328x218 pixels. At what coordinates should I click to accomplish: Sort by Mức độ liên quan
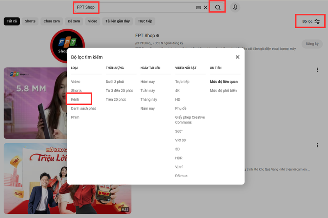(223, 81)
